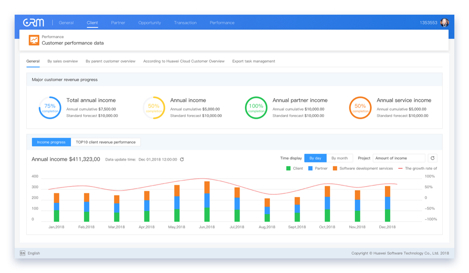Open the Client navigation menu

[x=92, y=22]
